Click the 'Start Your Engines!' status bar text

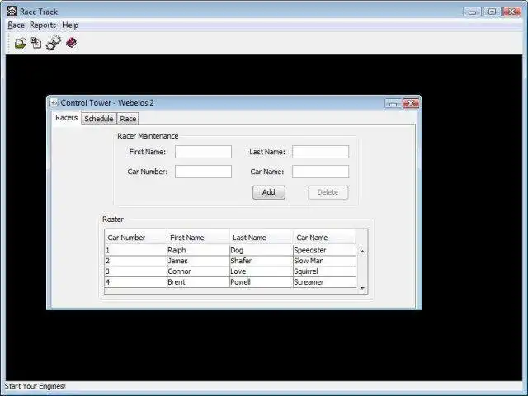click(35, 386)
